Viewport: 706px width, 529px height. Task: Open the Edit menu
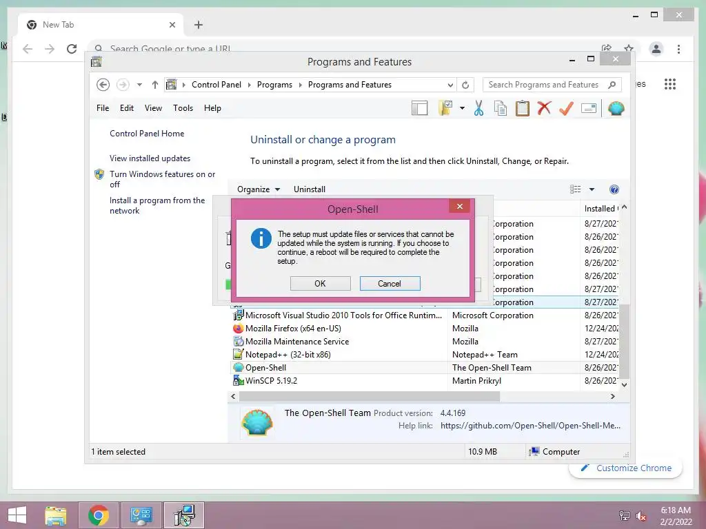[127, 108]
